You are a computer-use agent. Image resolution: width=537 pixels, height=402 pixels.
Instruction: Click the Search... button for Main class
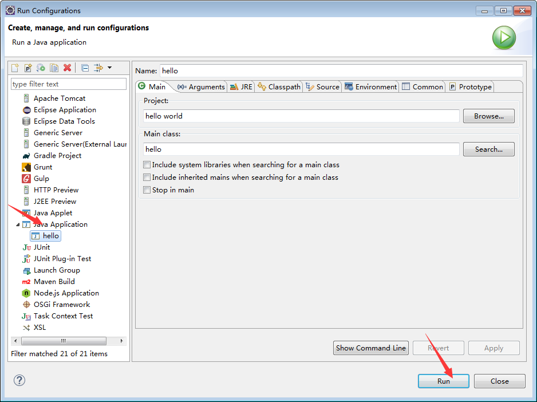(x=489, y=149)
